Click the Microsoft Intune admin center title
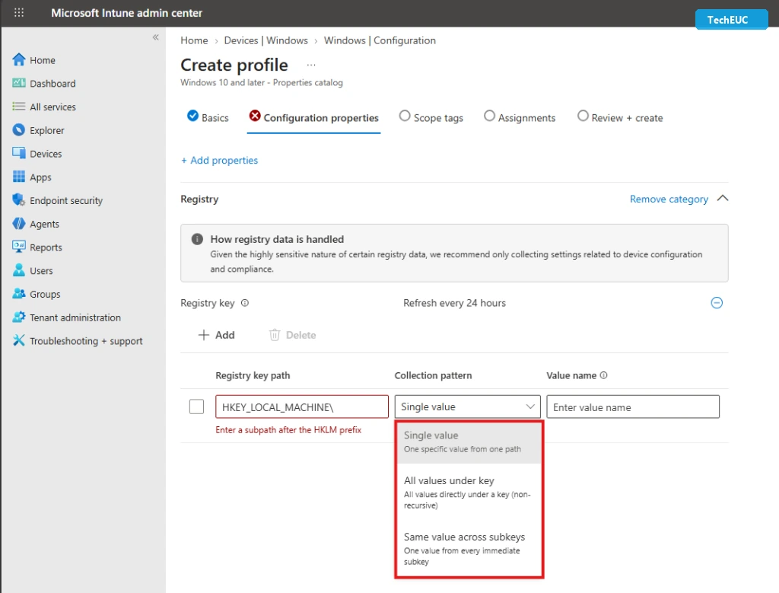The height and width of the screenshot is (593, 779). (127, 13)
